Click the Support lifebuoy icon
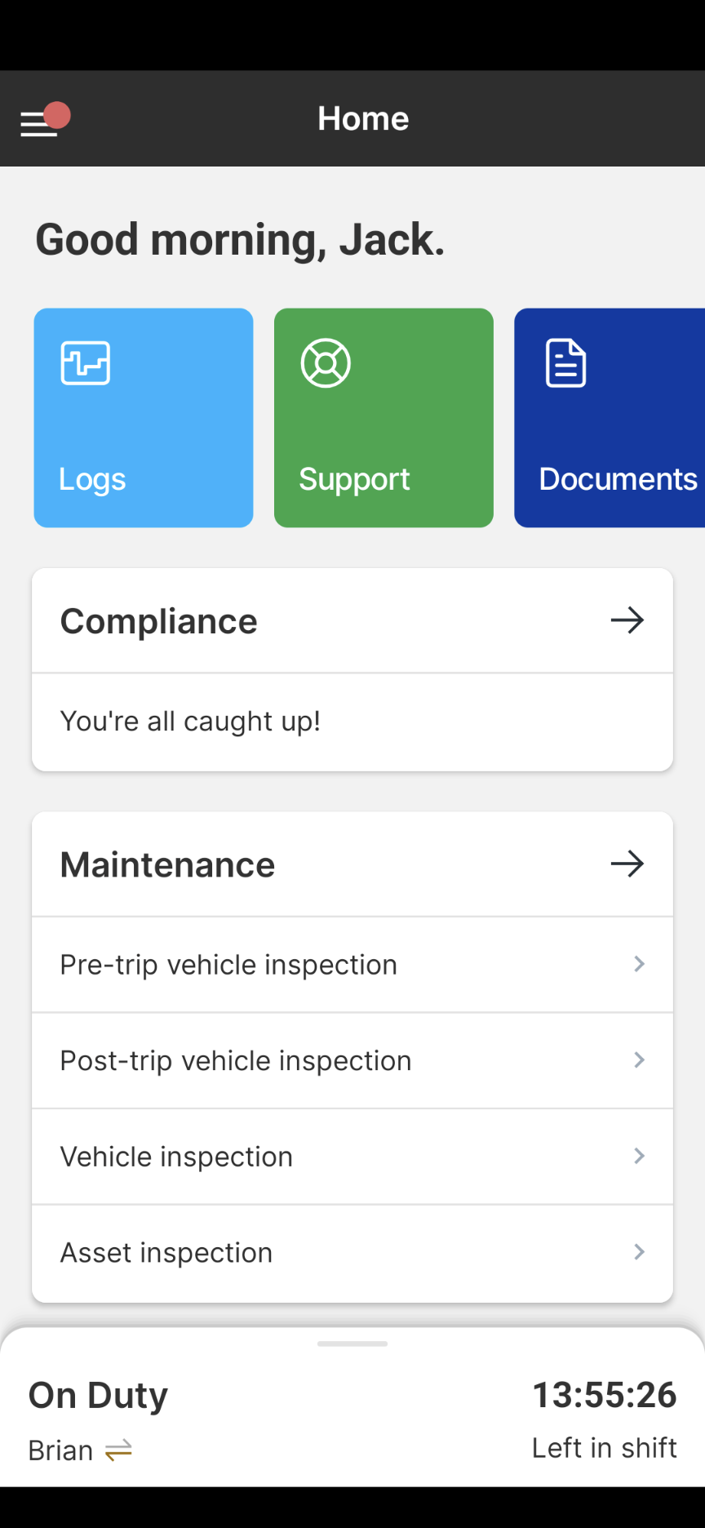Image resolution: width=705 pixels, height=1528 pixels. click(326, 363)
